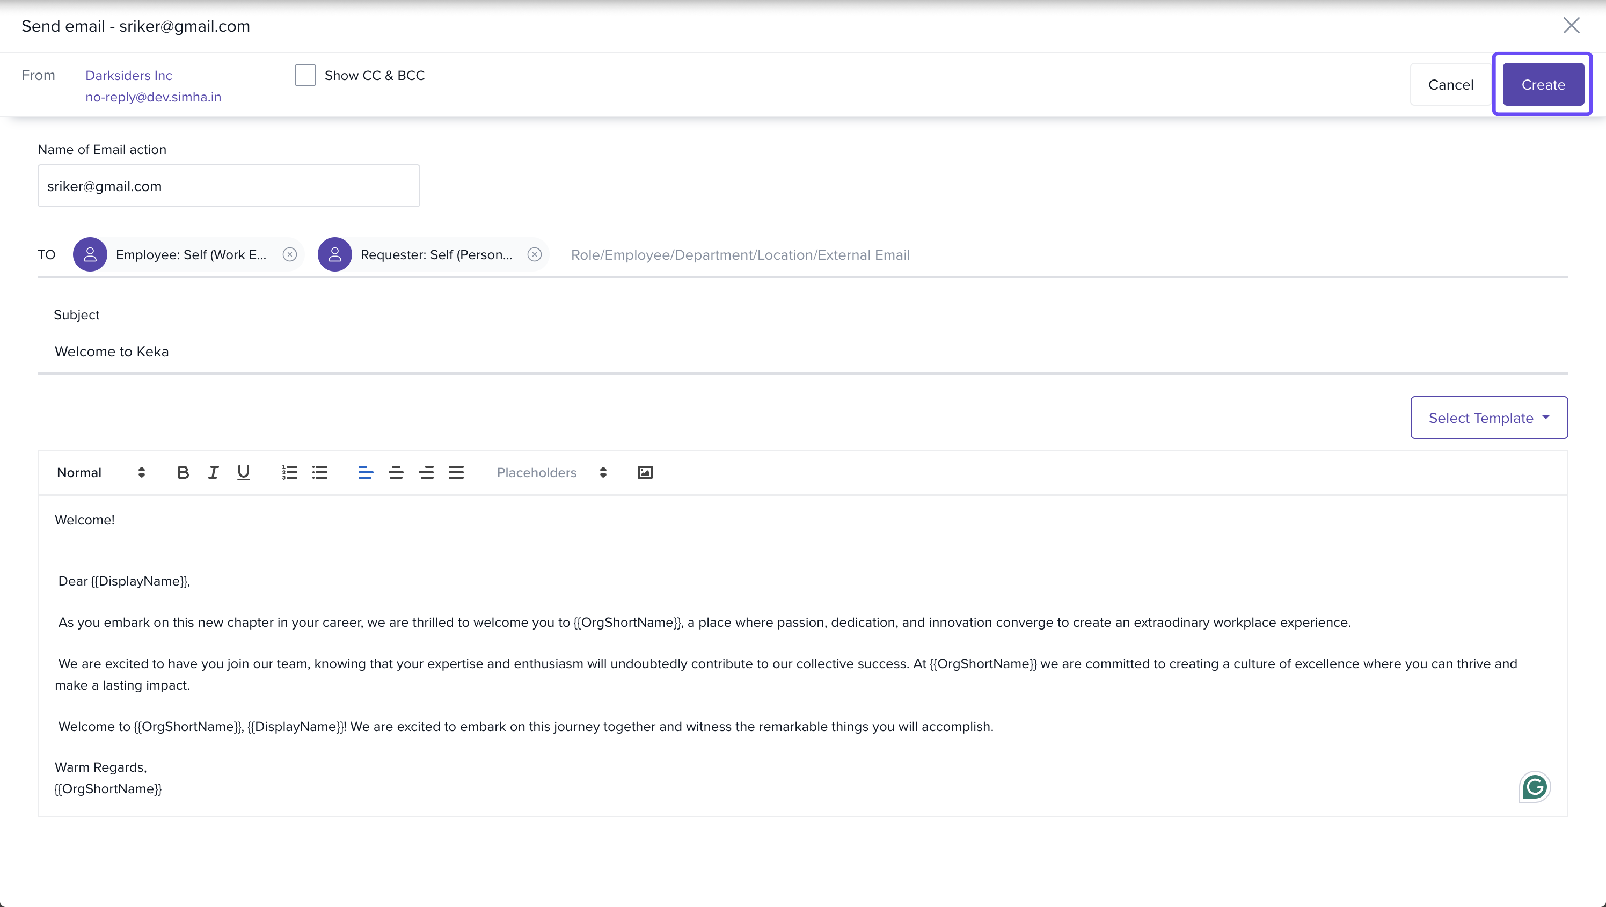Open the Select Template dropdown

click(x=1489, y=418)
